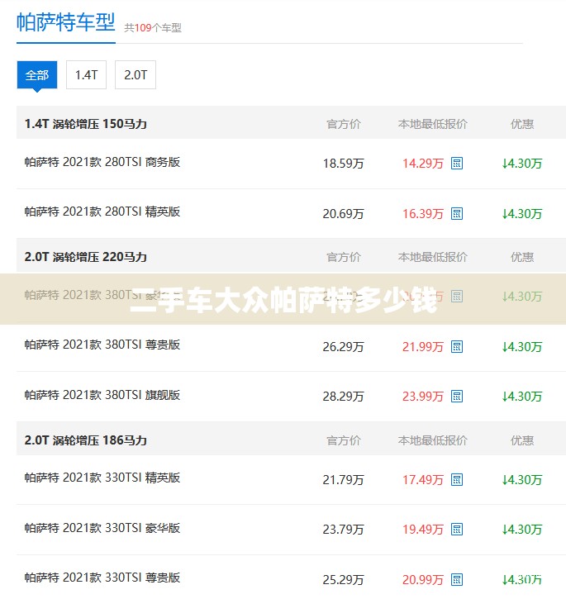Open calculator icon for 330TSI 豪华版
This screenshot has height=599, width=566.
click(457, 529)
